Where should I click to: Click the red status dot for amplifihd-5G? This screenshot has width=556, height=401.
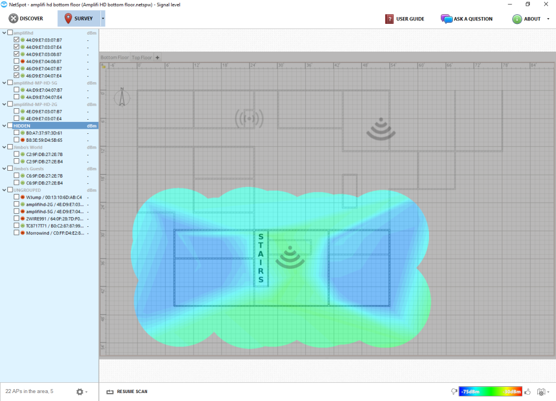(x=22, y=212)
